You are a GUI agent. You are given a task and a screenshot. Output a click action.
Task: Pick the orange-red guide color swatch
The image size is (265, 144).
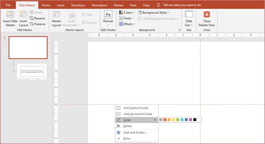(x=165, y=120)
